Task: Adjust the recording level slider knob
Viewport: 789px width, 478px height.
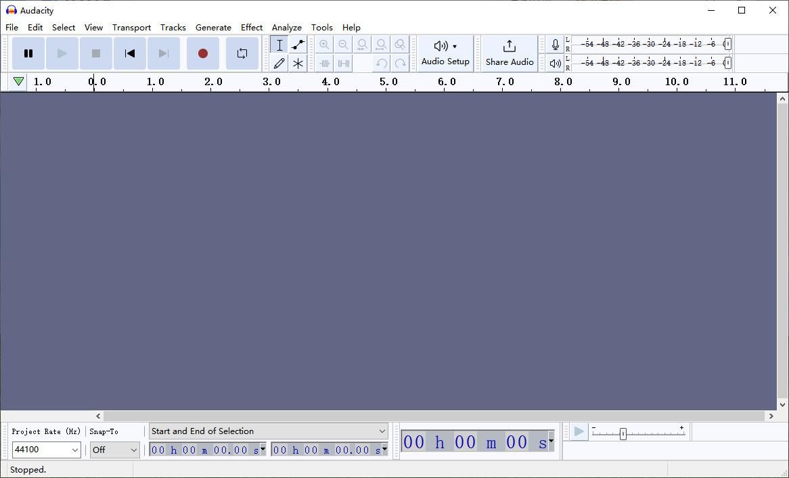Action: tap(727, 44)
